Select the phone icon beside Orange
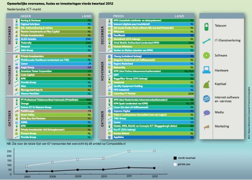 [16, 104]
